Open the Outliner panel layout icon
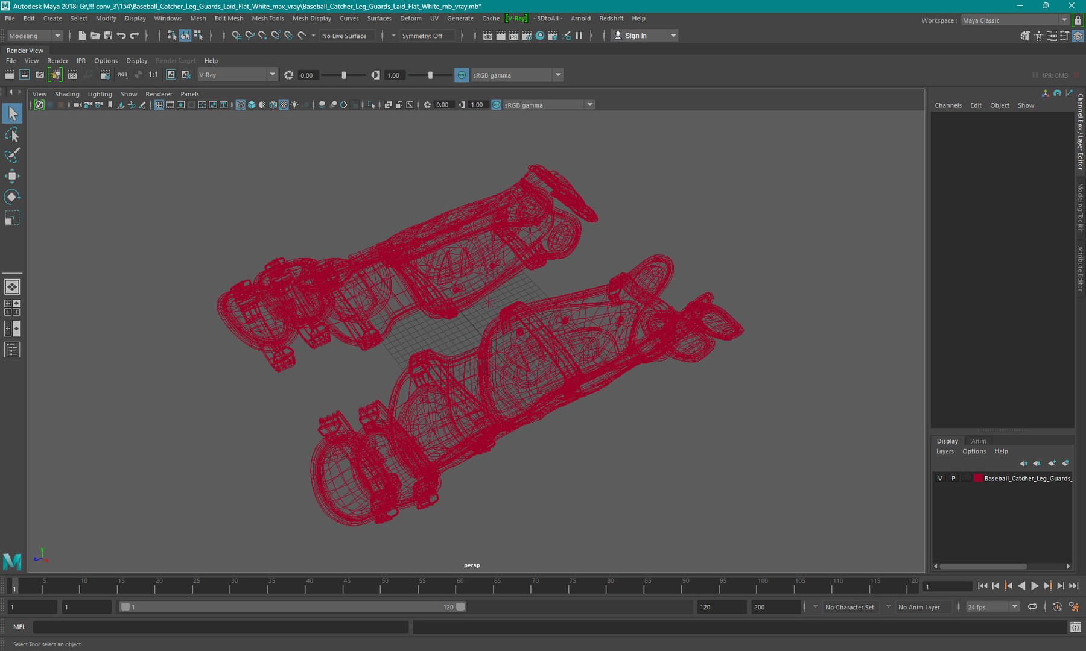Image resolution: width=1086 pixels, height=651 pixels. click(x=12, y=350)
